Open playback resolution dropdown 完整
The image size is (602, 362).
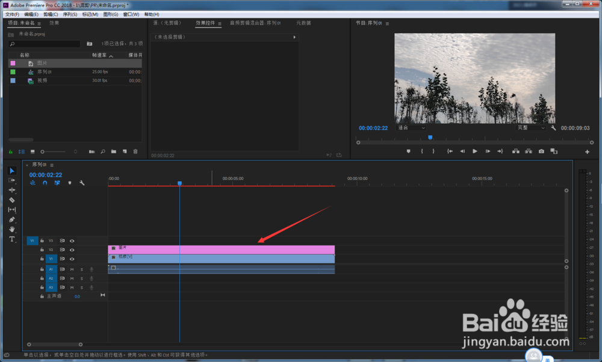point(530,127)
